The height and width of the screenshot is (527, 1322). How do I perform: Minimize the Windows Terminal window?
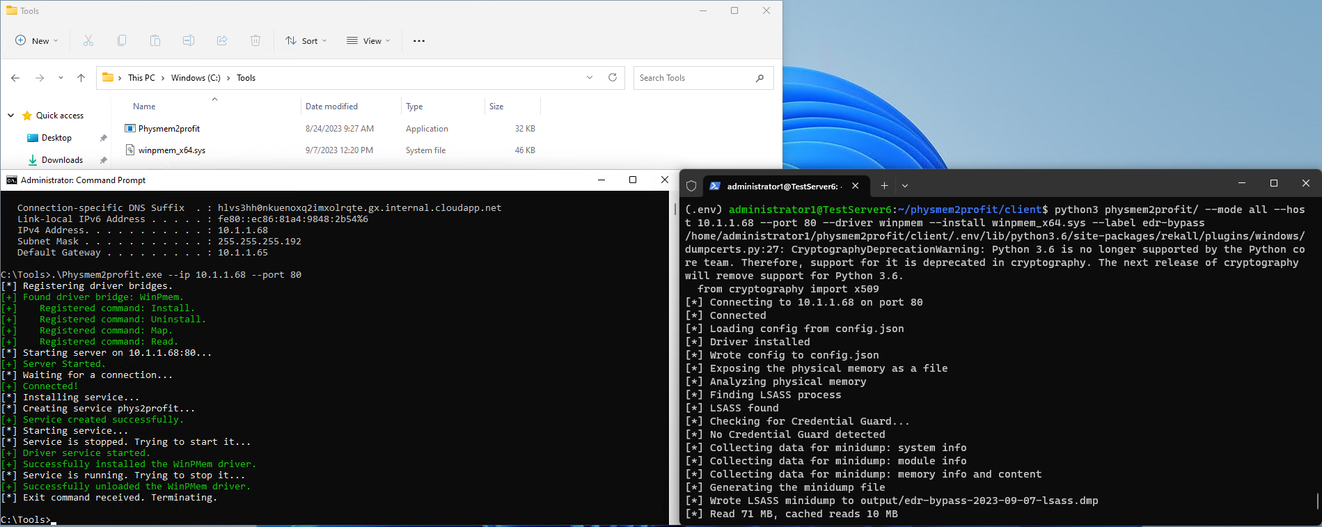click(1242, 183)
